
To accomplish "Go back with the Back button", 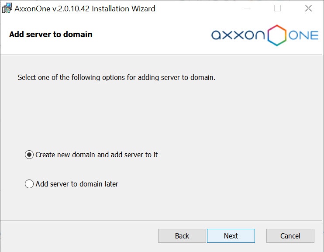I will pyautogui.click(x=182, y=236).
